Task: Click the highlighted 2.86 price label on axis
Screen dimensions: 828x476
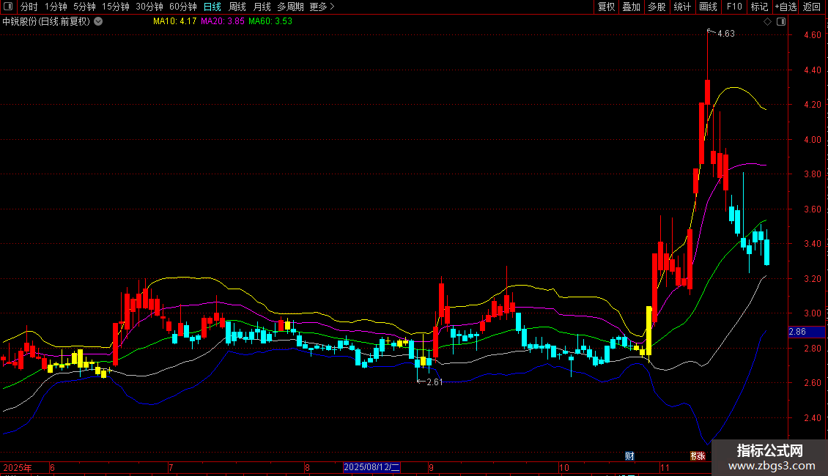Action: 806,332
